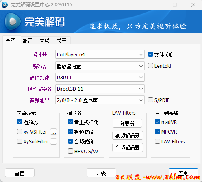
Task: Uncheck MPCVR under 注册到系统
Action: tap(157, 132)
